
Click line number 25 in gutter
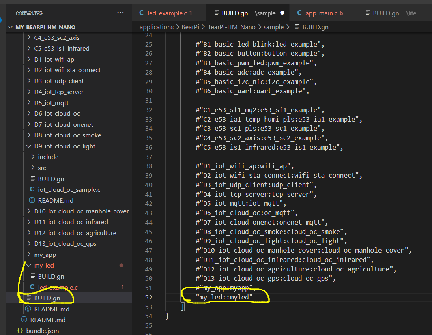(149, 44)
